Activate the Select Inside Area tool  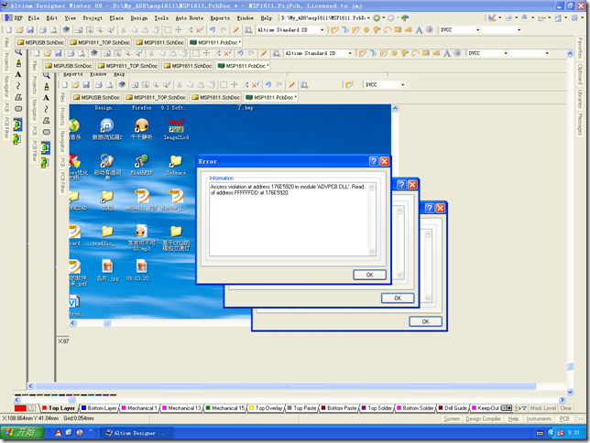click(x=168, y=29)
